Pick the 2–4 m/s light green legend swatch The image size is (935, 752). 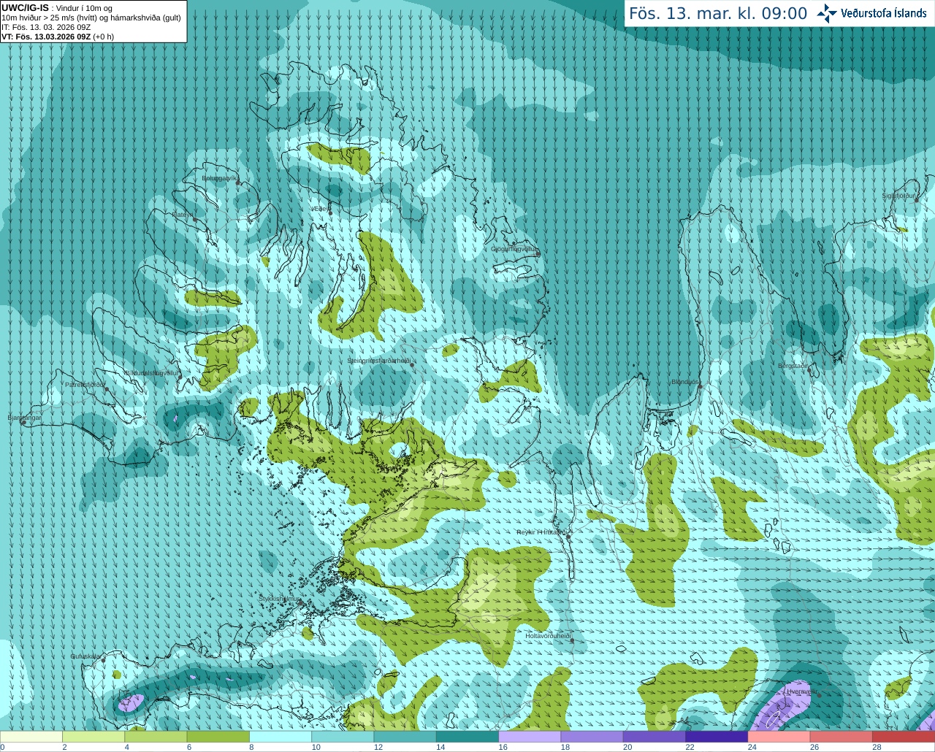(x=93, y=737)
